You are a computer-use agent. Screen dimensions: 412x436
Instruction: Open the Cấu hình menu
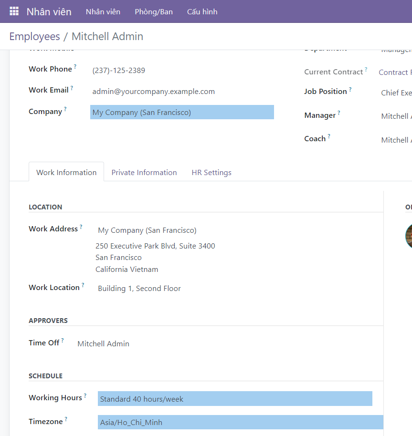202,11
